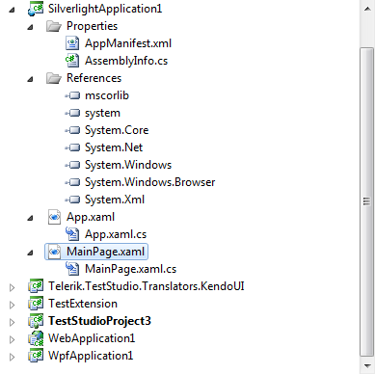The width and height of the screenshot is (375, 374).
Task: Click the scrollbar up arrow
Action: tap(367, 9)
